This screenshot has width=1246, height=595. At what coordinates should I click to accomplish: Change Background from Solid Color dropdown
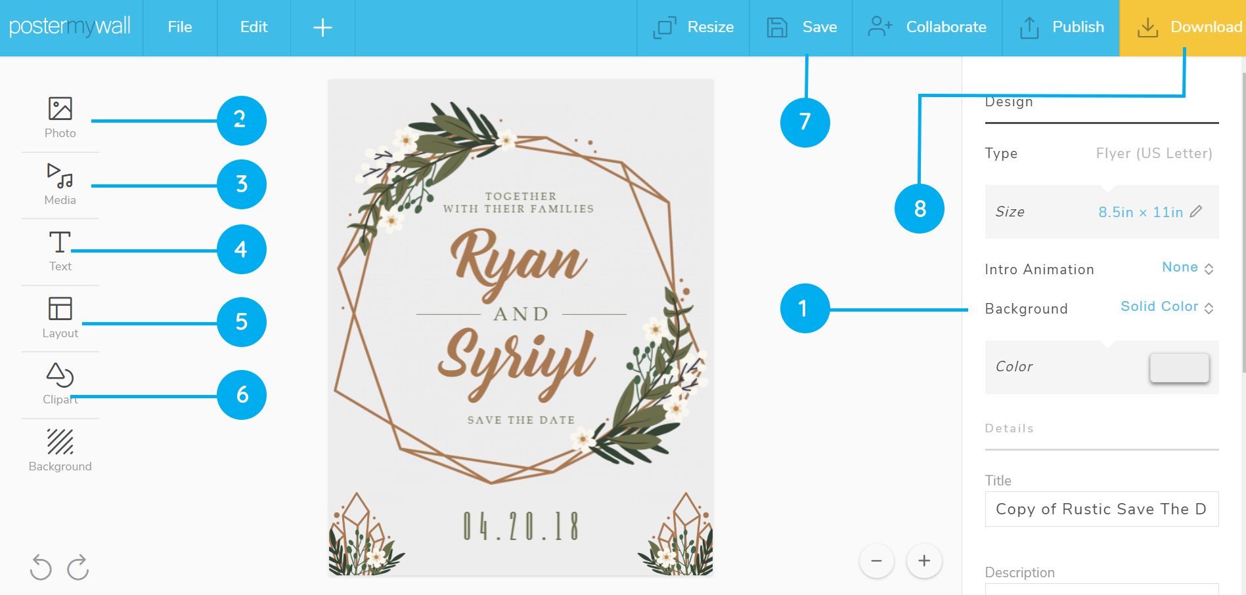click(1167, 306)
